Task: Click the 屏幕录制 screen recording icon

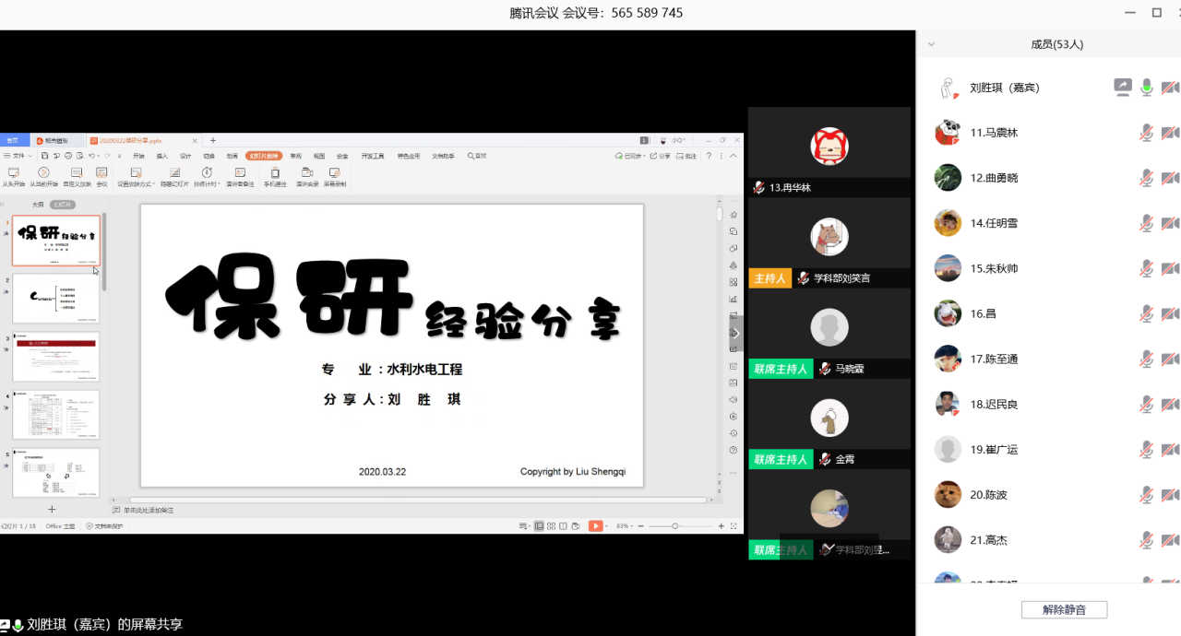Action: tap(335, 173)
